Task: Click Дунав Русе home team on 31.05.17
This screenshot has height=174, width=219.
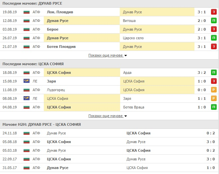Action: (x=57, y=168)
